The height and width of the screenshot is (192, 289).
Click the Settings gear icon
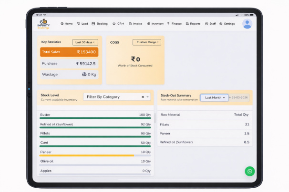[x=221, y=24]
